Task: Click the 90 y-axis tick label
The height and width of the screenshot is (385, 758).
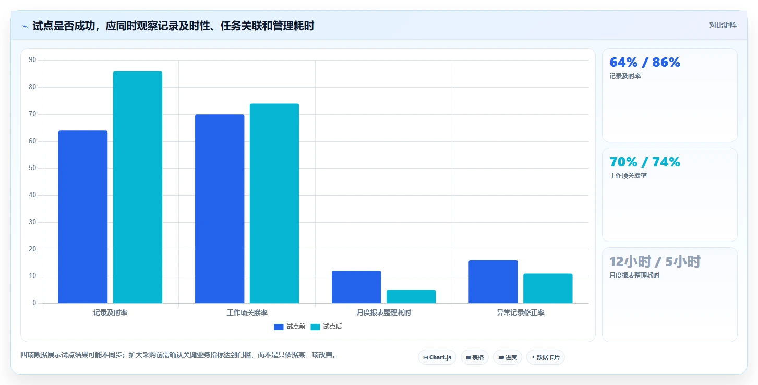Action: point(32,60)
